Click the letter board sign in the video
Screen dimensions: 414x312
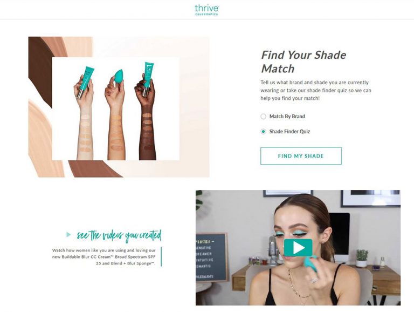tap(211, 257)
